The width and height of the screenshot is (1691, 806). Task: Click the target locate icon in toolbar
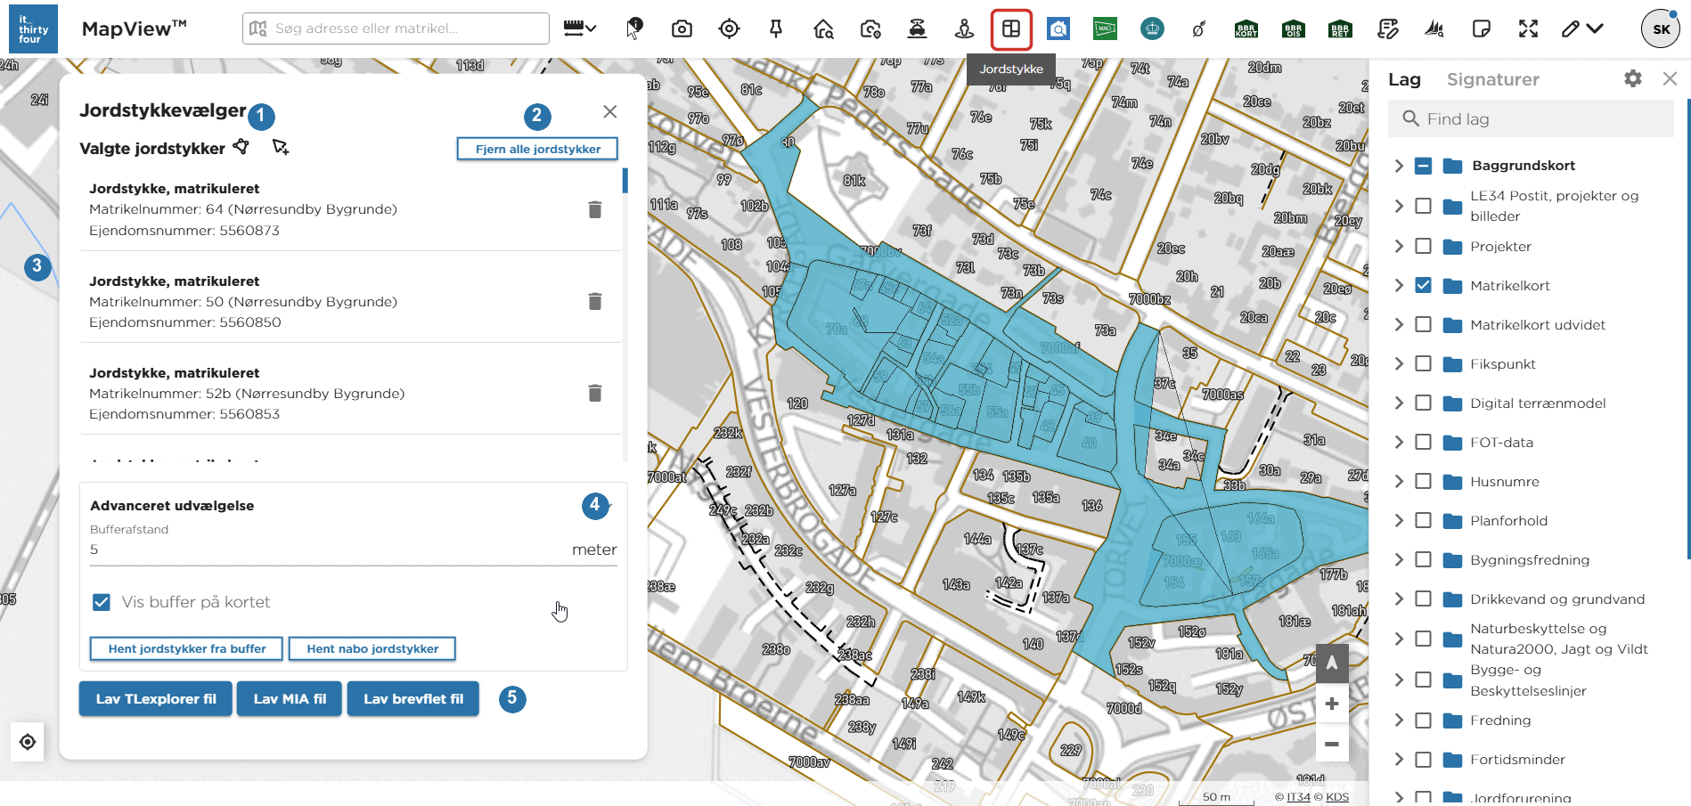729,28
